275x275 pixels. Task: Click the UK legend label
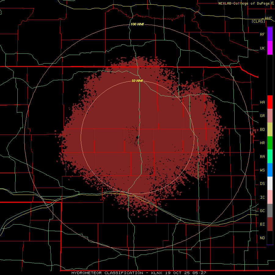[x=262, y=48]
